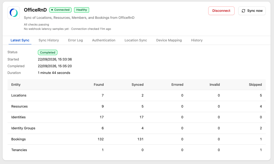Viewport: 274px width, 164px height.
Task: Click the Skipped column header
Action: 255,84
